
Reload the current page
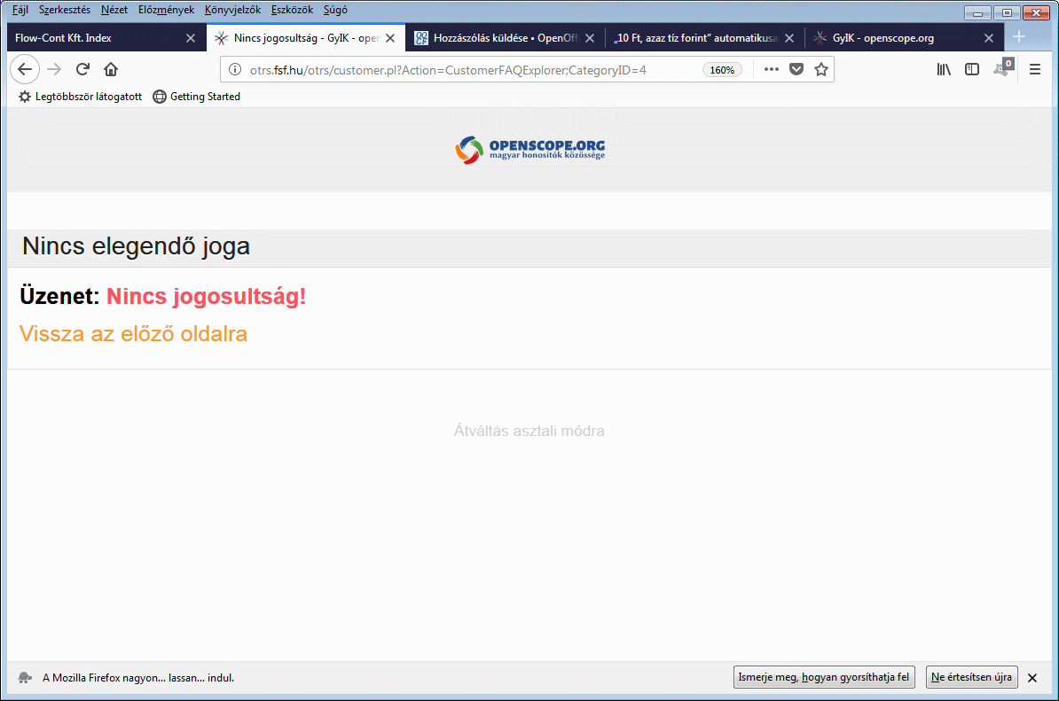click(82, 70)
